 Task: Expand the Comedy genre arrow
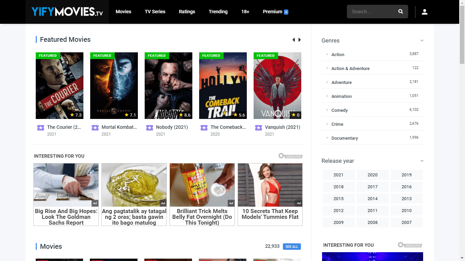pos(327,110)
